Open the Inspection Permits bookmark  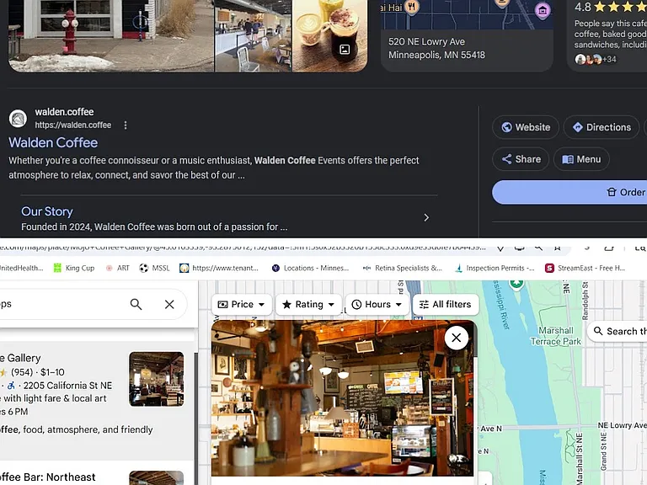coord(495,268)
